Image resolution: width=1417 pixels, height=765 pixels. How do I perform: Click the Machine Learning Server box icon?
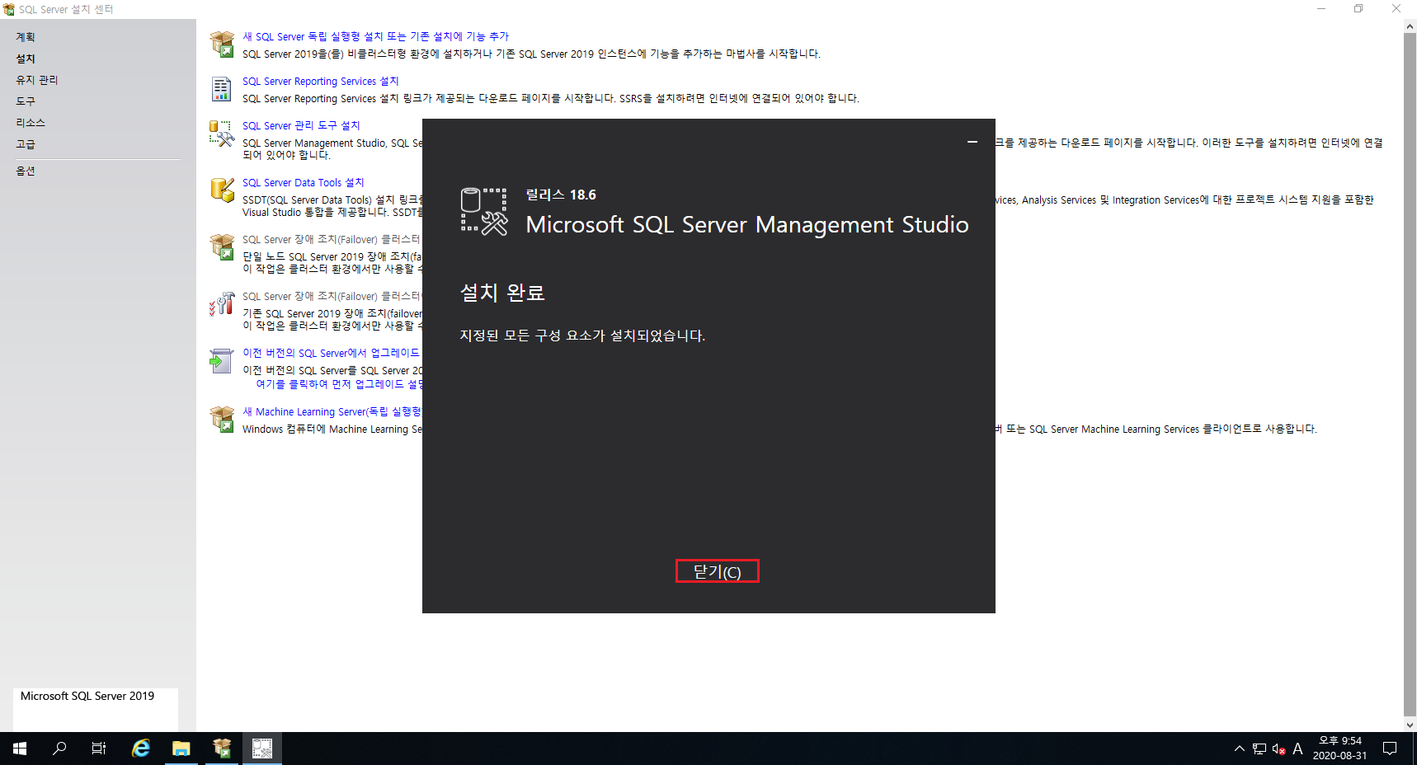(222, 419)
